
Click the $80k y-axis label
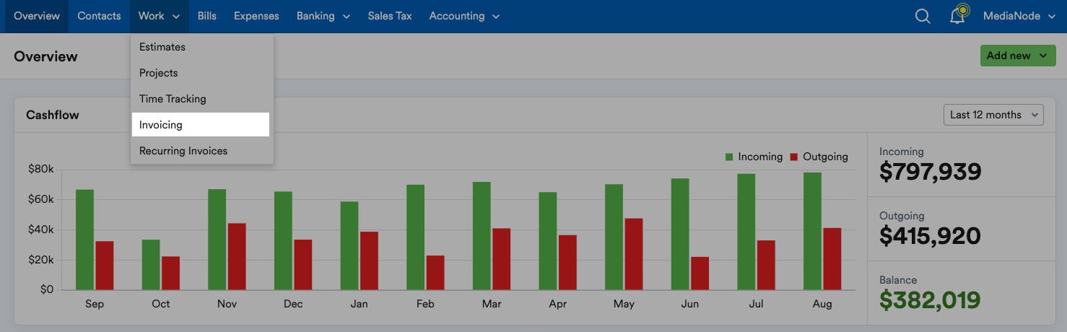[x=41, y=169]
